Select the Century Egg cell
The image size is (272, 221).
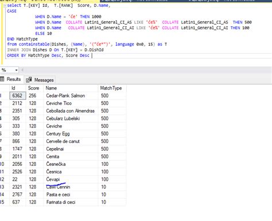click(71, 134)
